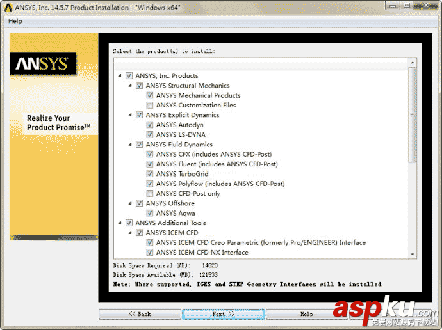Viewport: 442px width, 330px height.
Task: Select the ANSYS Mechanical Products label
Action: [x=199, y=95]
